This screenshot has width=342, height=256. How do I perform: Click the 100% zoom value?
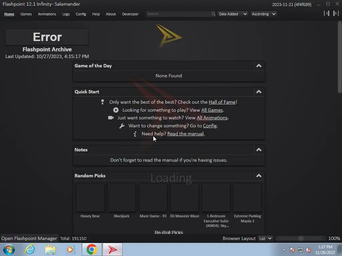(x=334, y=239)
